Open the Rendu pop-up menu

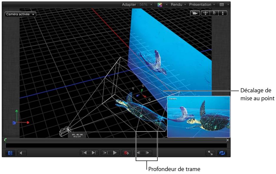click(178, 5)
